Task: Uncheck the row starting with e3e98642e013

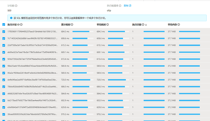Action: click(x=4, y=107)
